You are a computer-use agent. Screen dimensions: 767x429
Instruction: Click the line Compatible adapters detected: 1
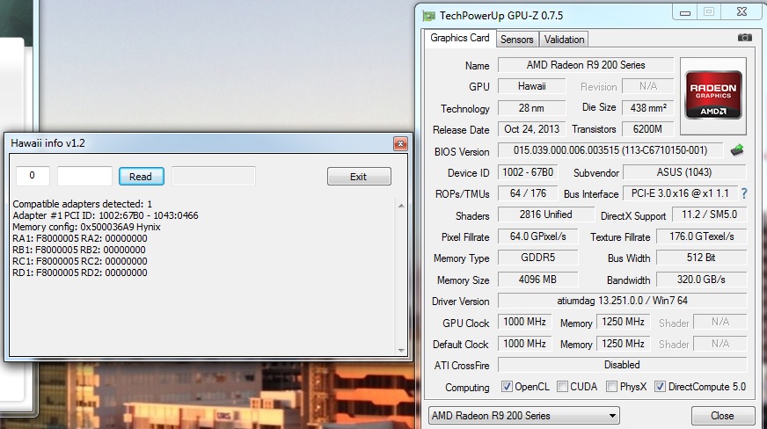point(82,204)
